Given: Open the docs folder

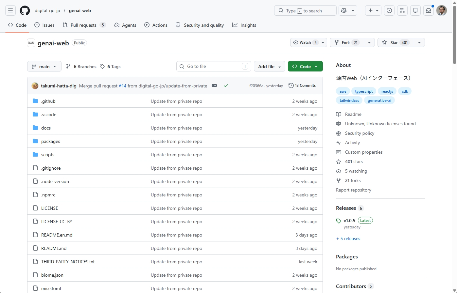Looking at the screenshot, I should coord(46,128).
